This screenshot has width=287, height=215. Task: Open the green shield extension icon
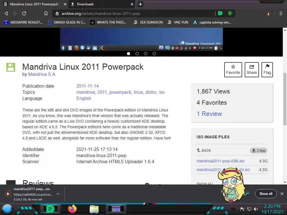[x=230, y=13]
